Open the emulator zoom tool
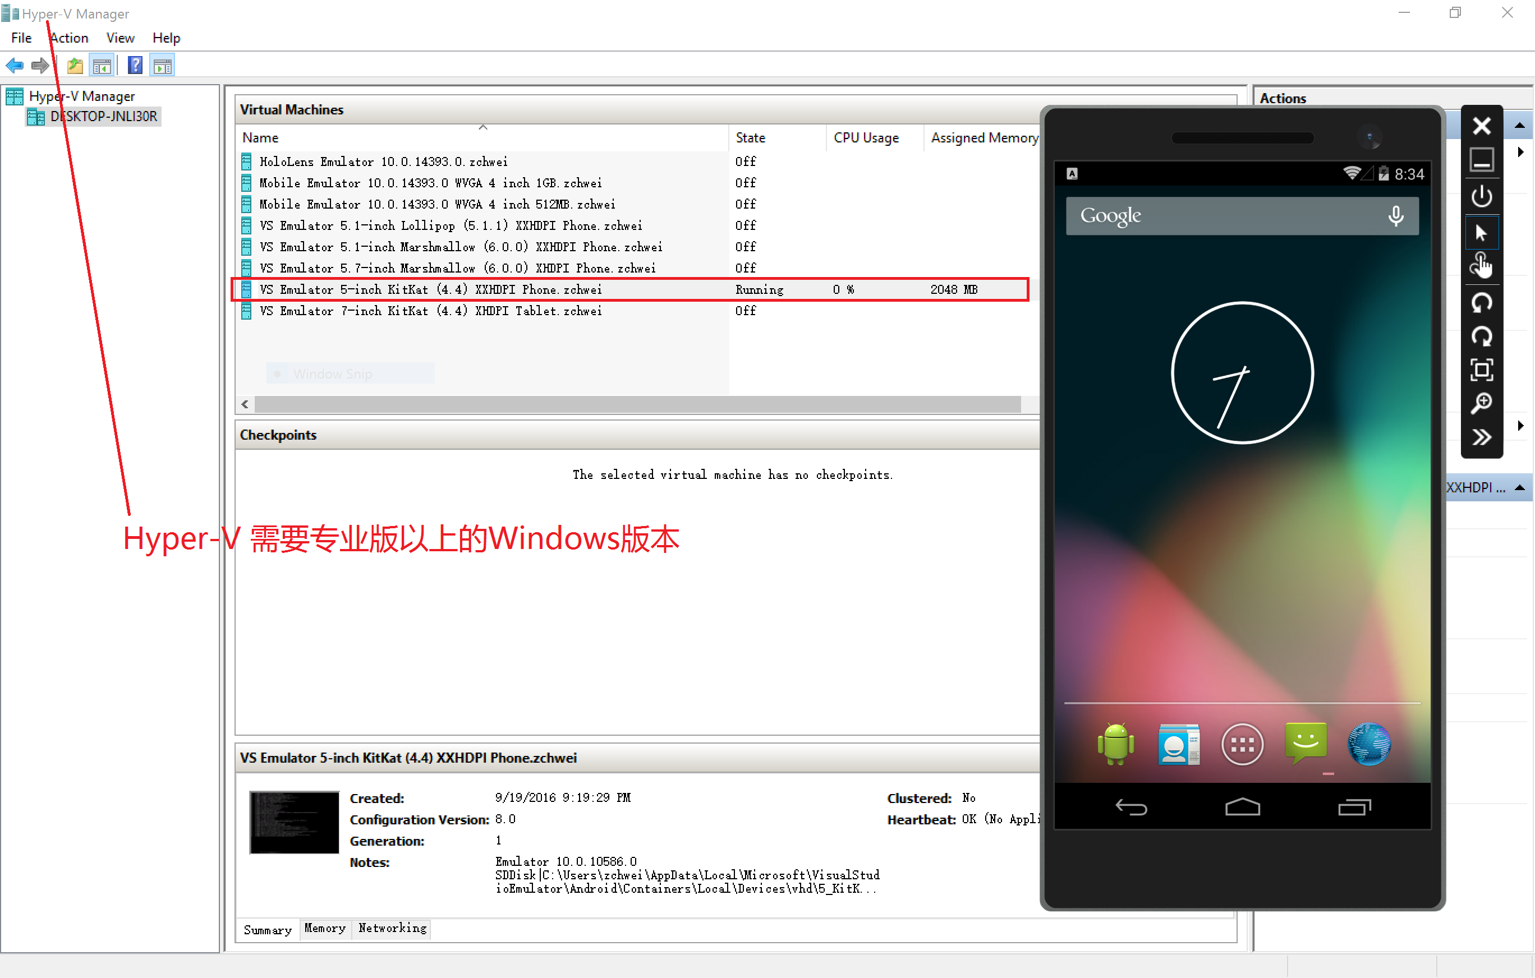The height and width of the screenshot is (978, 1535). (x=1482, y=403)
